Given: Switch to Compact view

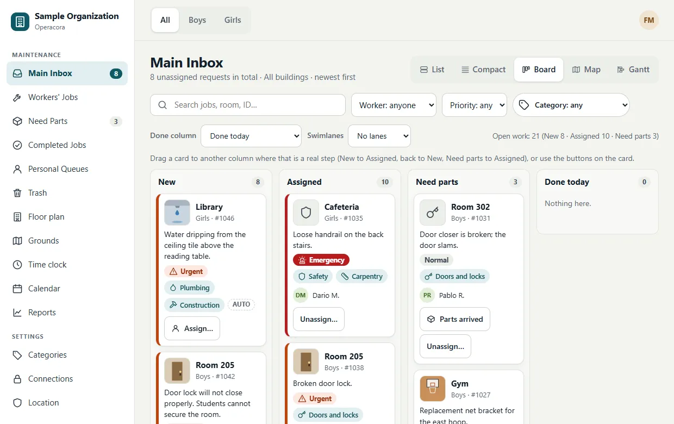Looking at the screenshot, I should [x=483, y=70].
